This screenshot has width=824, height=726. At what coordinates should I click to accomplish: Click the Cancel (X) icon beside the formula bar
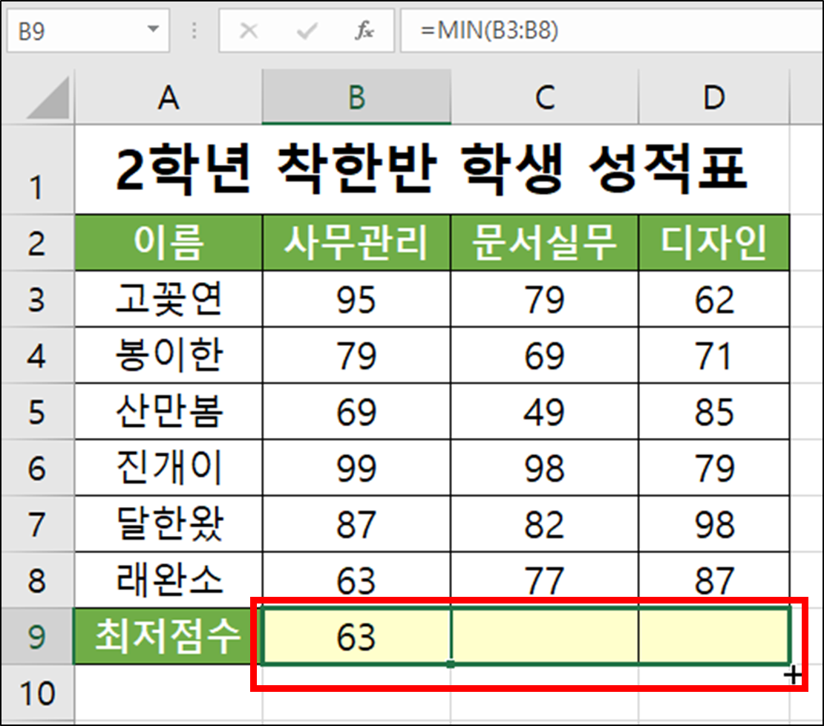tap(249, 30)
